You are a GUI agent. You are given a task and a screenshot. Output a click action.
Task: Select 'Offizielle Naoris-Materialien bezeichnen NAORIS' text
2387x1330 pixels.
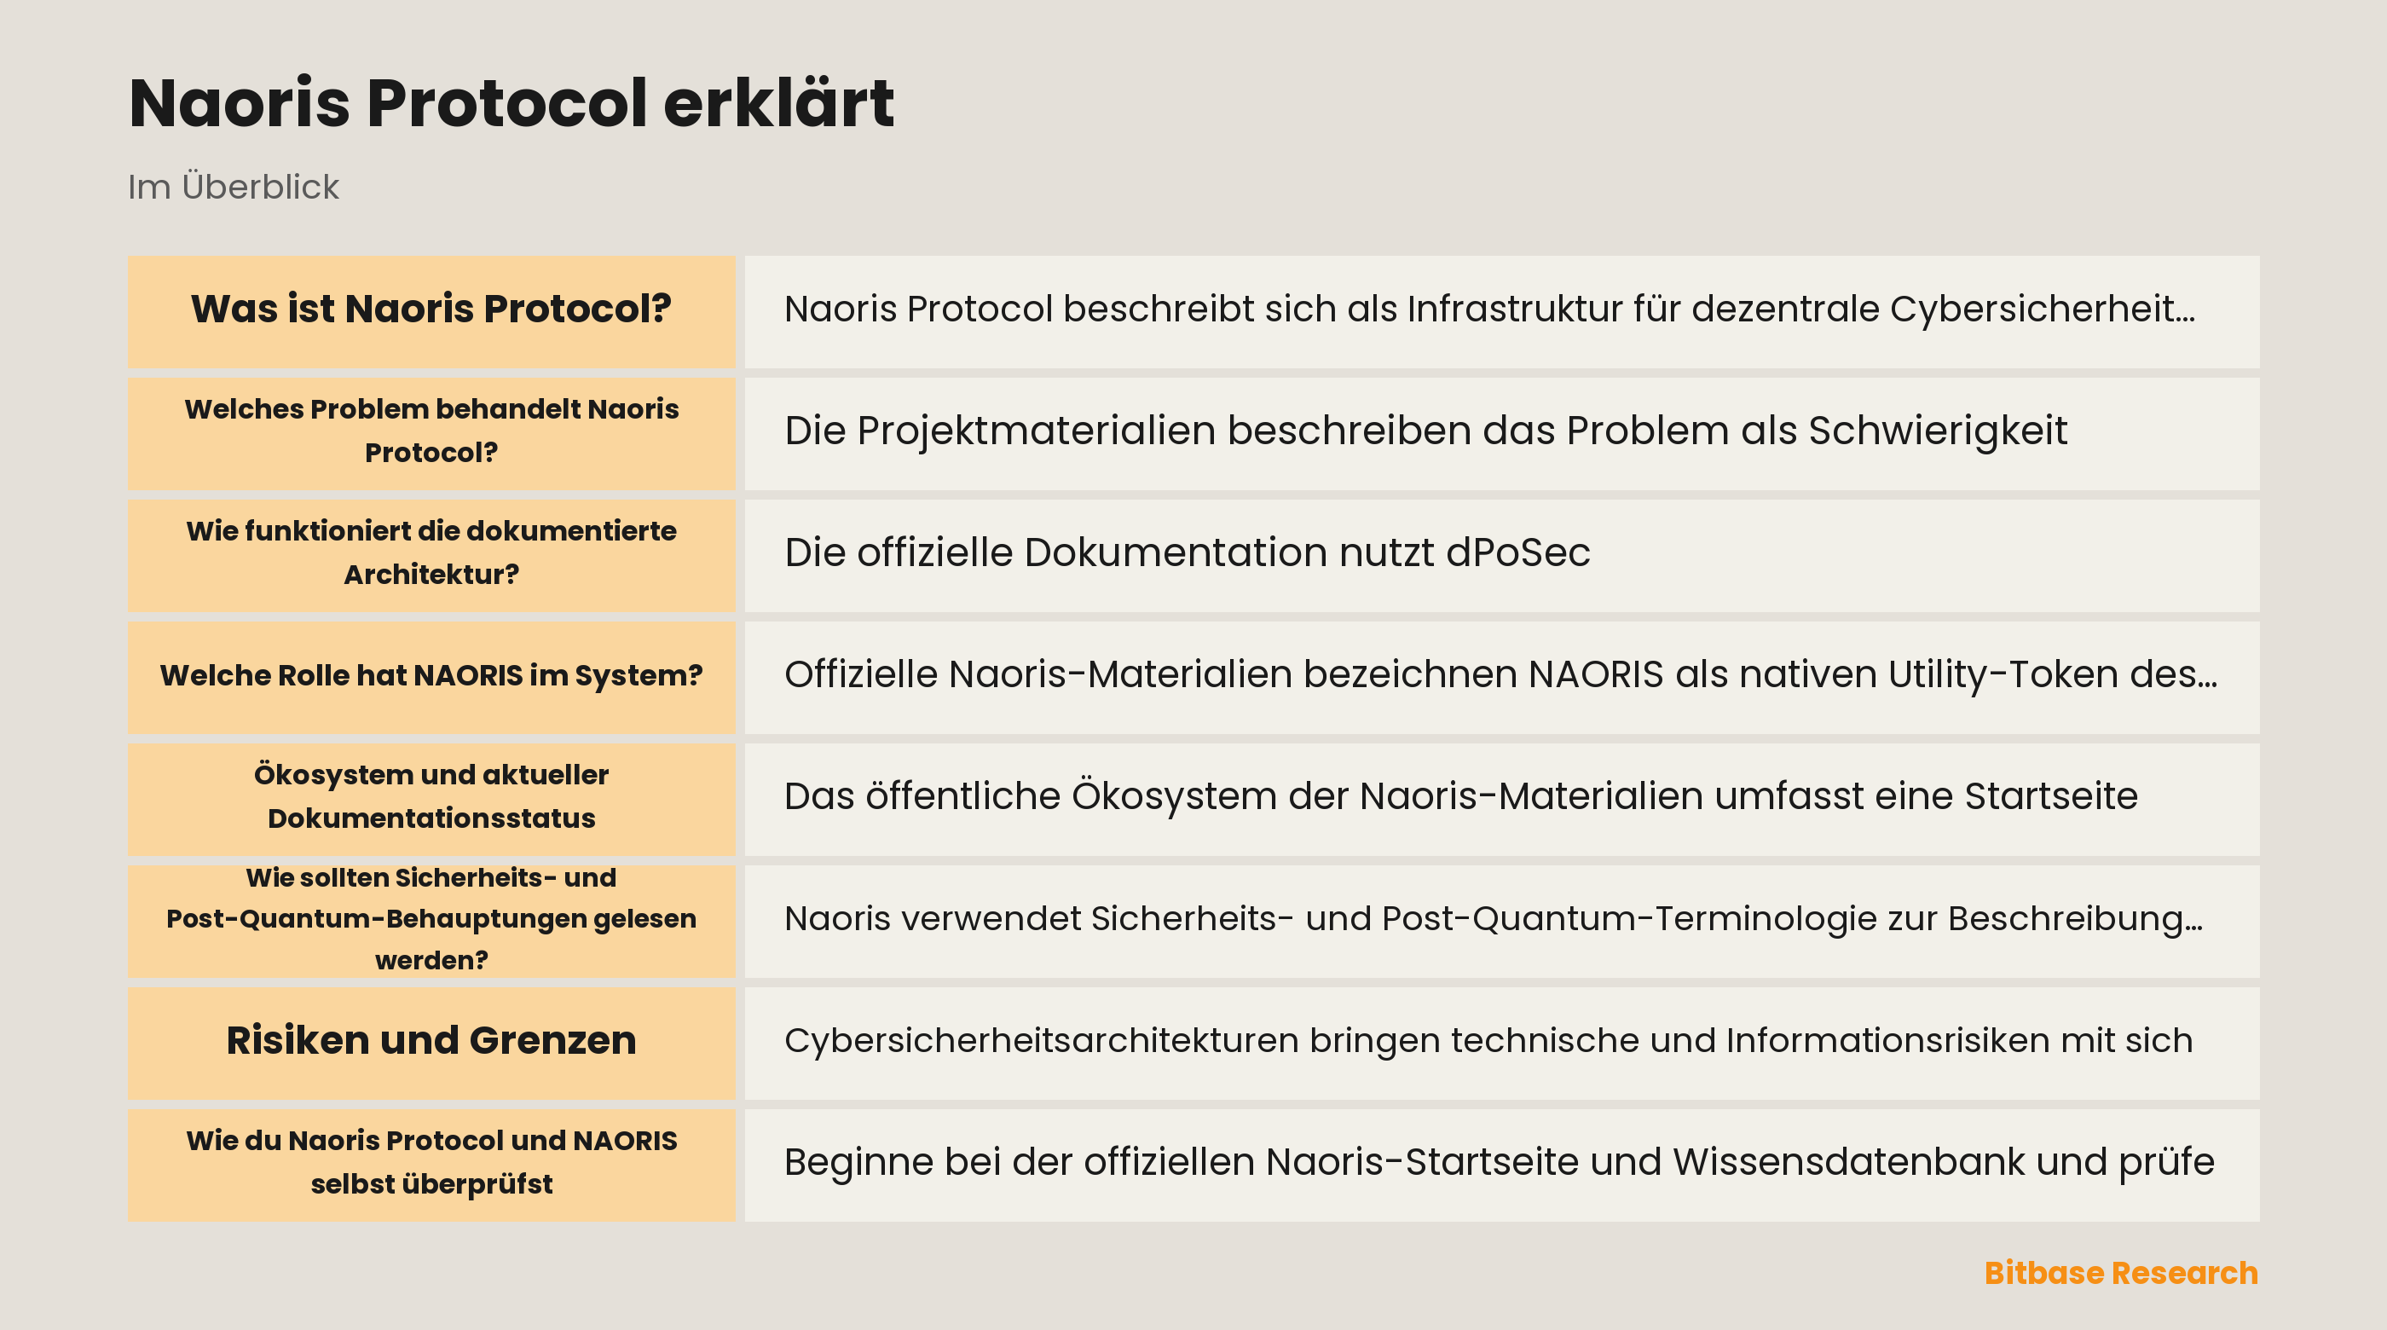tap(1223, 674)
